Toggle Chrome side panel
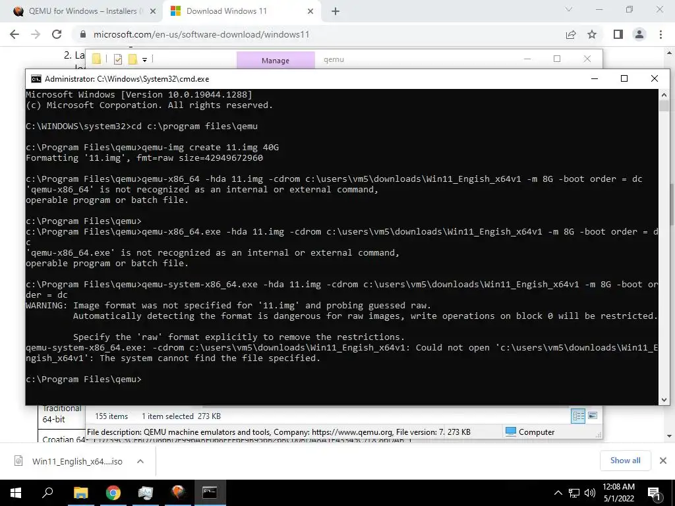This screenshot has height=506, width=675. (x=618, y=34)
